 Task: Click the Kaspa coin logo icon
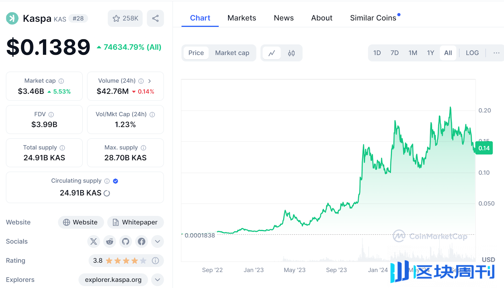12,18
